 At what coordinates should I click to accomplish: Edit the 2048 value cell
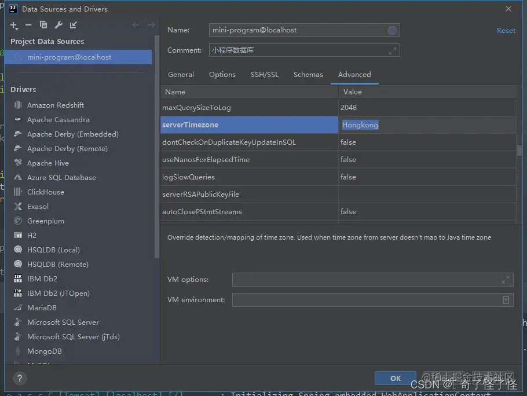[x=427, y=108]
